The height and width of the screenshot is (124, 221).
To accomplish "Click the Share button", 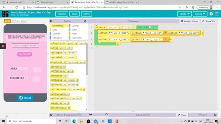I will click(x=75, y=14).
